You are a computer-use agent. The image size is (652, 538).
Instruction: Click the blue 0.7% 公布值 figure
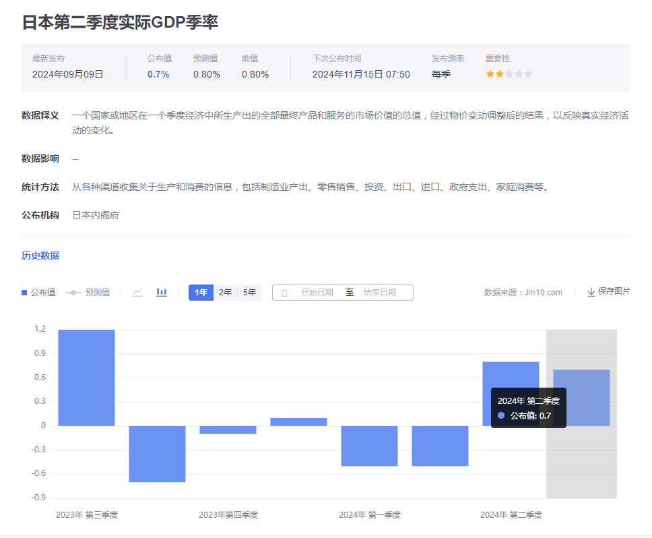[x=158, y=74]
